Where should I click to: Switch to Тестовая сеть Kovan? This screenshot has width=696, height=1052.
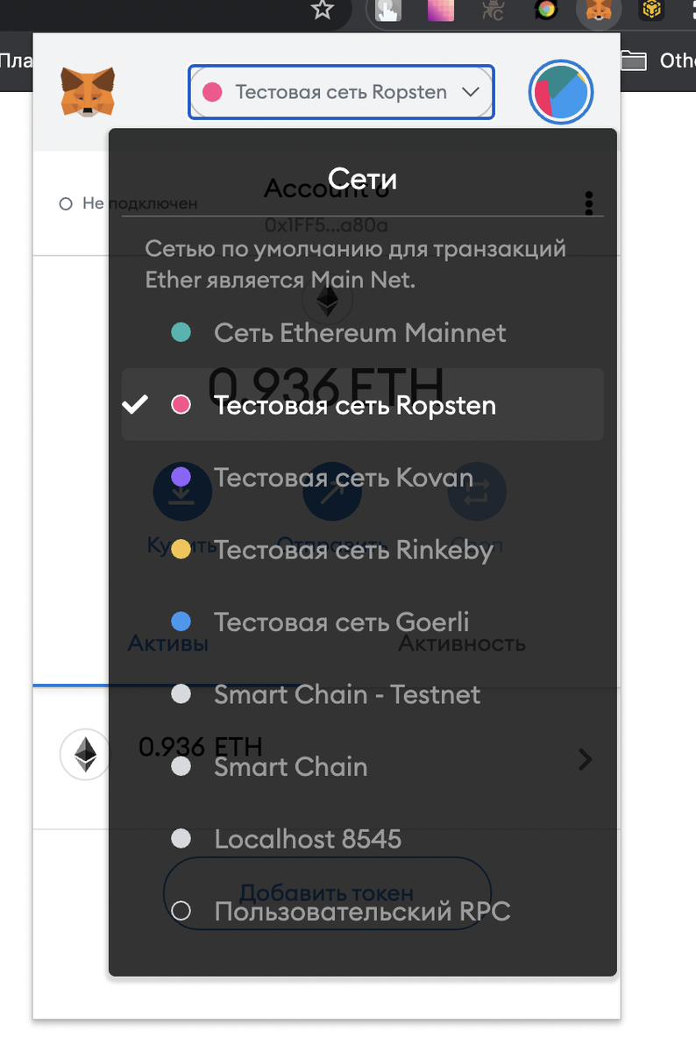362,478
